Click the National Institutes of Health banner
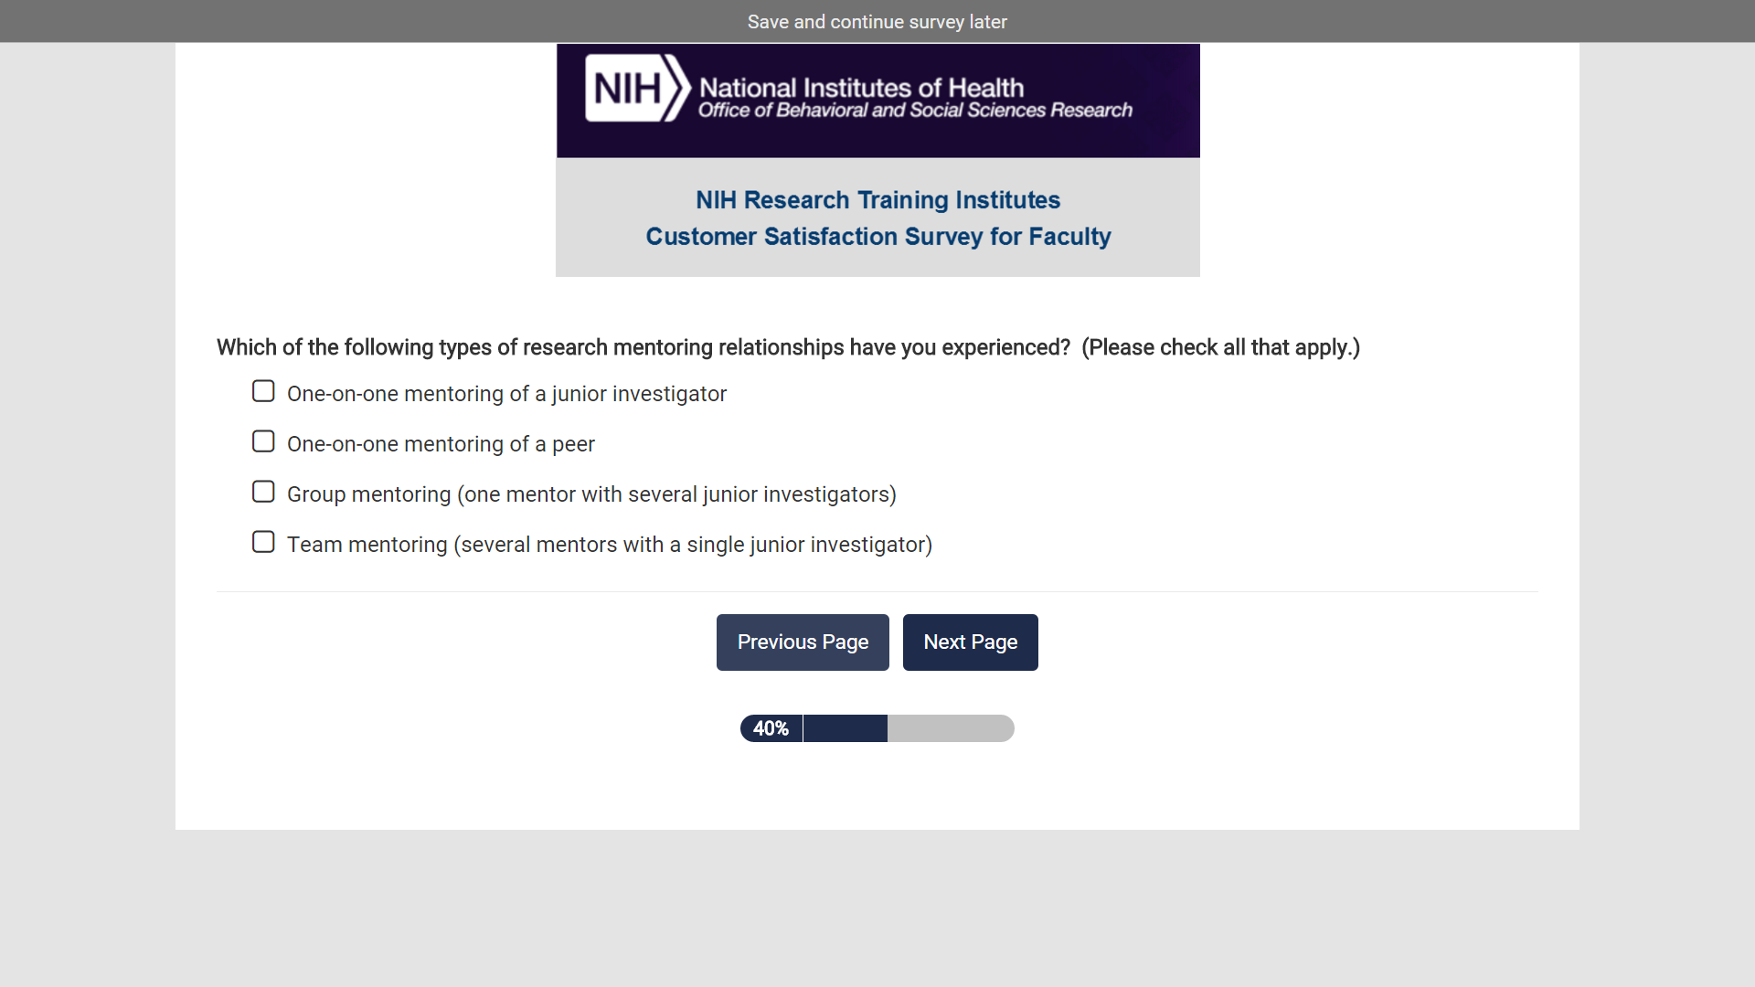Viewport: 1755px width, 987px height. [x=861, y=88]
